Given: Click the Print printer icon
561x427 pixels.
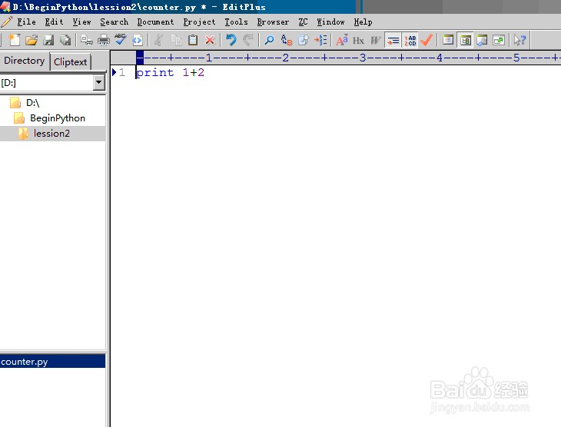Looking at the screenshot, I should pyautogui.click(x=104, y=40).
